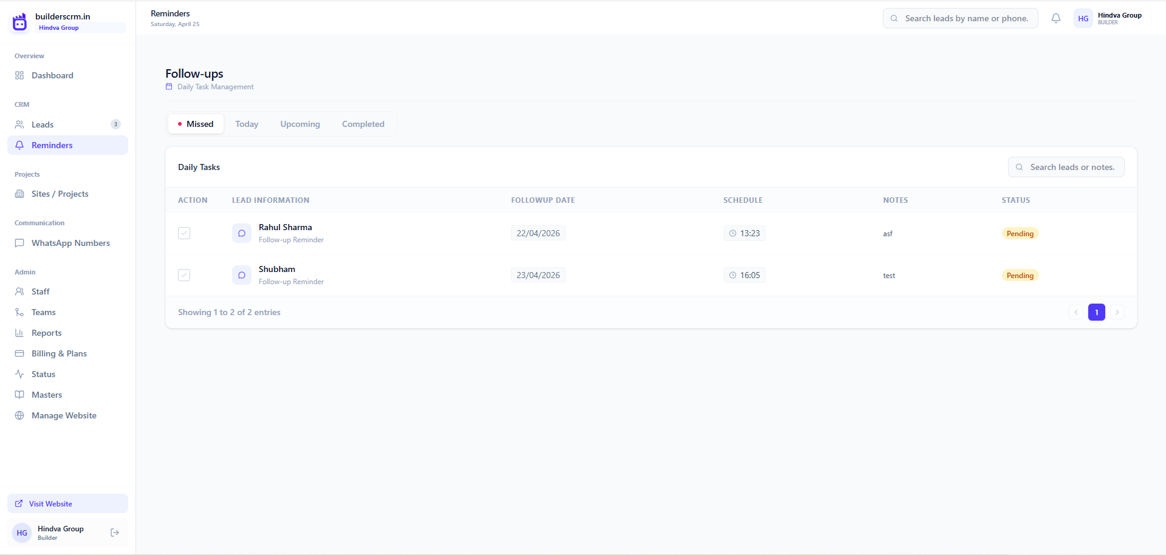Viewport: 1166px width, 555px height.
Task: Switch to the Today tab
Action: 247,124
